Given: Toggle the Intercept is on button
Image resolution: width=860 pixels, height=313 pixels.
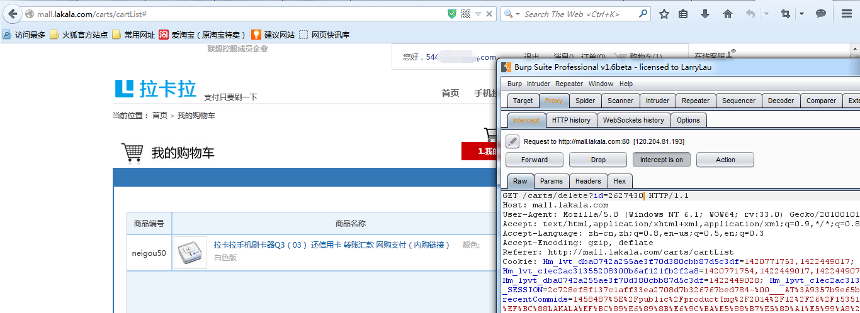Looking at the screenshot, I should 662,160.
